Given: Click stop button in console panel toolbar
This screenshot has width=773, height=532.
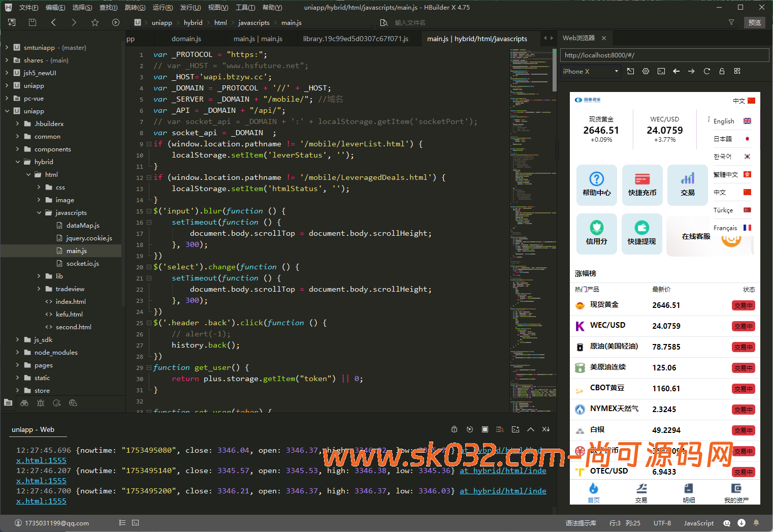Looking at the screenshot, I should click(485, 429).
